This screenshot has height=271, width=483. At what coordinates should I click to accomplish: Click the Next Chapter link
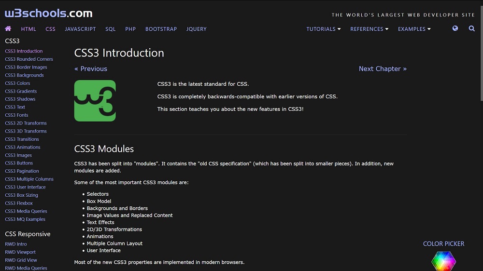[x=383, y=69]
